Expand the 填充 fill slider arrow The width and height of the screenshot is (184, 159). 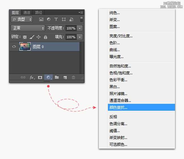click(80, 37)
